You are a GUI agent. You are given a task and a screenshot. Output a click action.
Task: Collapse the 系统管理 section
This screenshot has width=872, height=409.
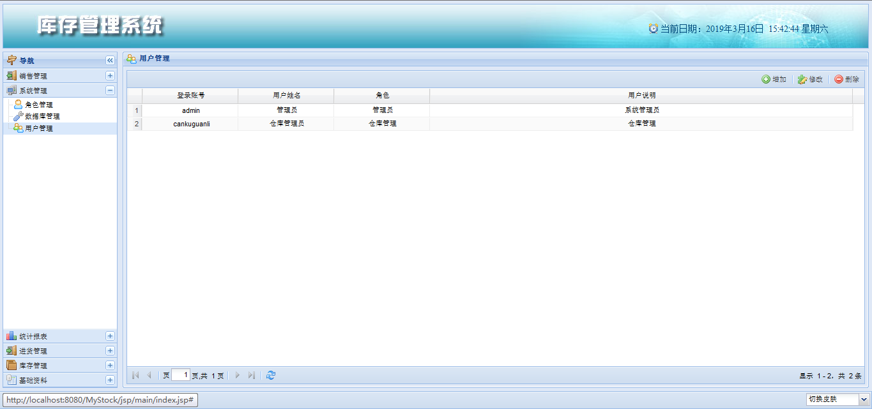click(x=110, y=91)
